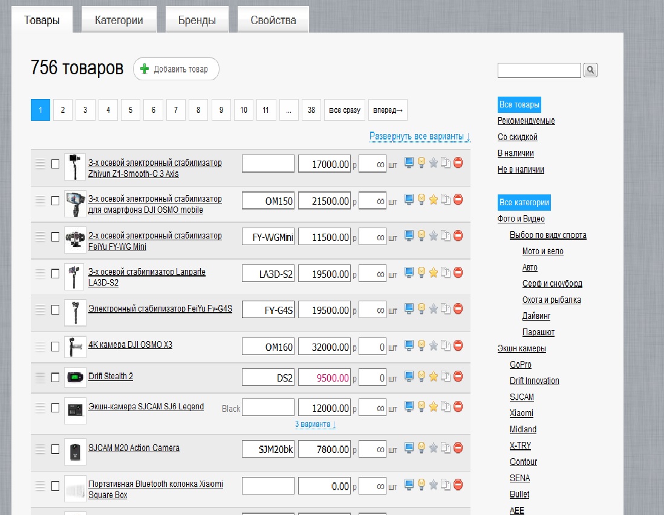This screenshot has width=664, height=515.
Task: Expand all variants via Развернуть все варианты
Action: click(420, 136)
